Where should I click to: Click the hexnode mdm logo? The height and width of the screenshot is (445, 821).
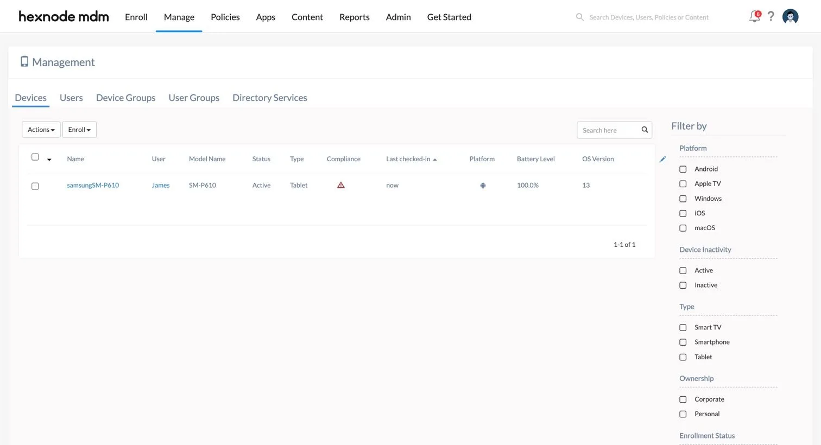(64, 16)
